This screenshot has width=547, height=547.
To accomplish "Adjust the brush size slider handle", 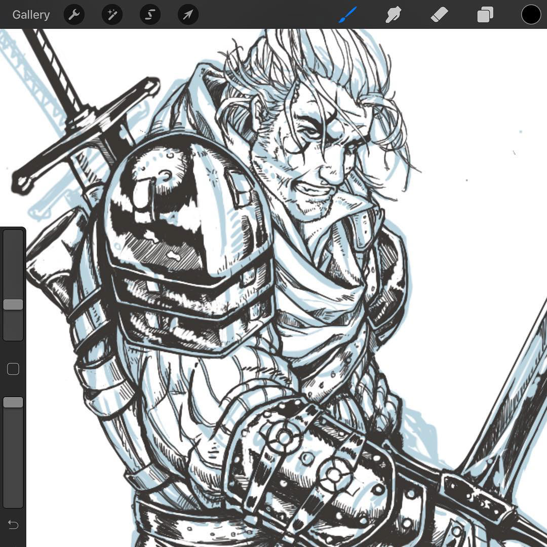I will tap(13, 304).
